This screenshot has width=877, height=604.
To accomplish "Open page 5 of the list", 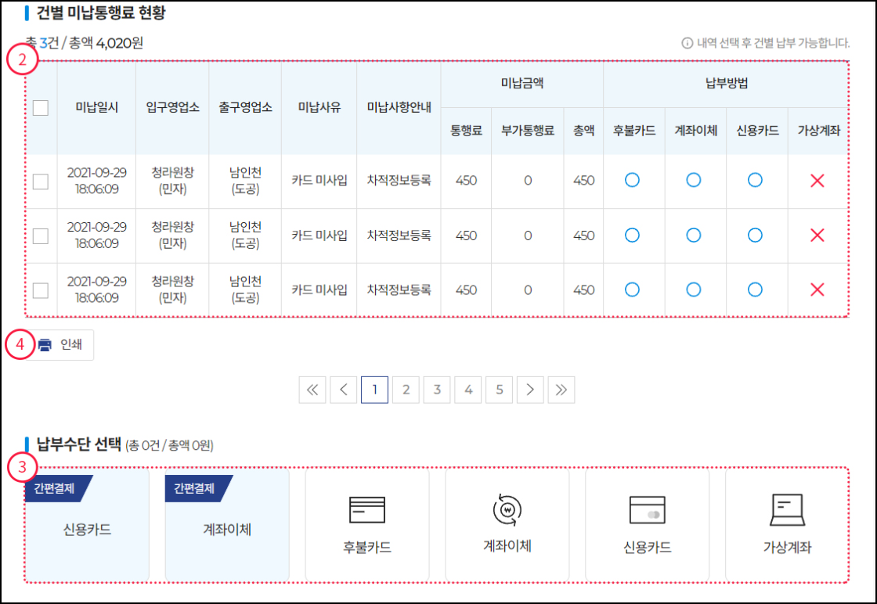I will pos(499,389).
